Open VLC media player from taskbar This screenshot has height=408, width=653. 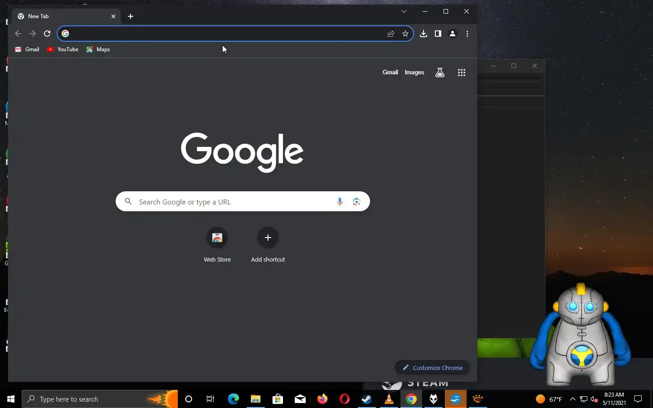point(389,399)
